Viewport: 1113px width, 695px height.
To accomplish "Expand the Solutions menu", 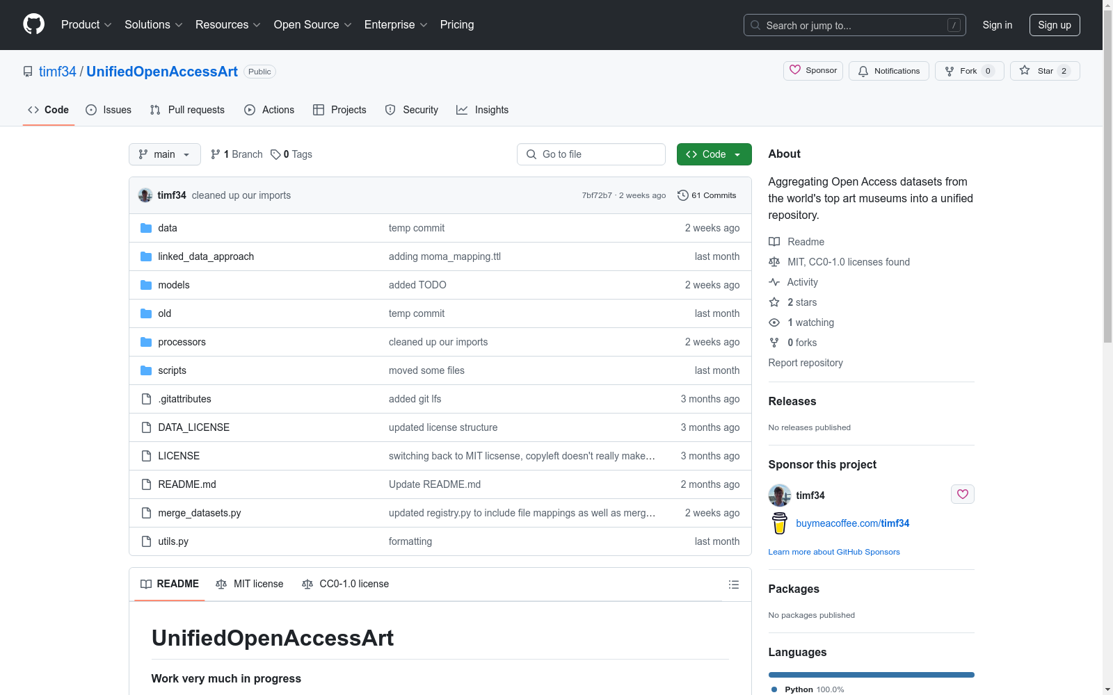I will pyautogui.click(x=154, y=25).
